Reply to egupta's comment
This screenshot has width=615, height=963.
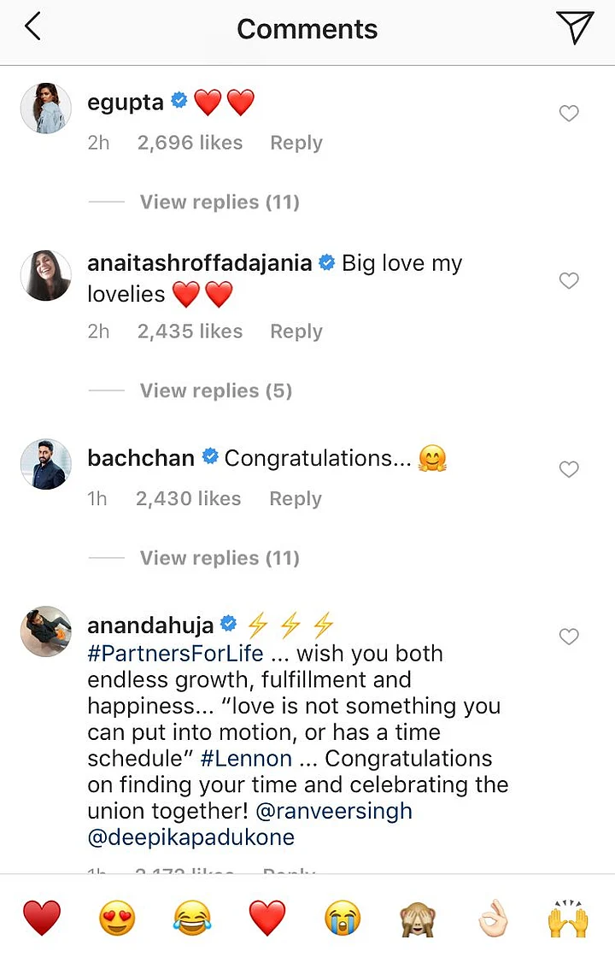[x=296, y=143]
